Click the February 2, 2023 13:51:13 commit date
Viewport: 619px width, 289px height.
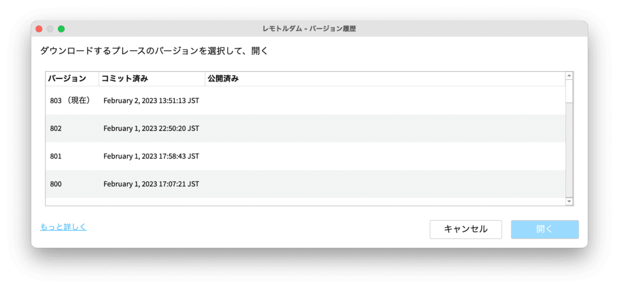151,101
